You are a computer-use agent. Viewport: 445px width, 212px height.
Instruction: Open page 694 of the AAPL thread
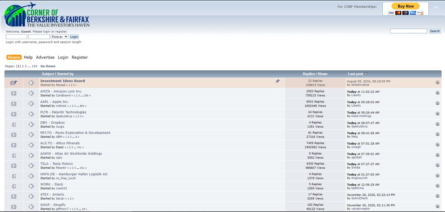pyautogui.click(x=82, y=106)
